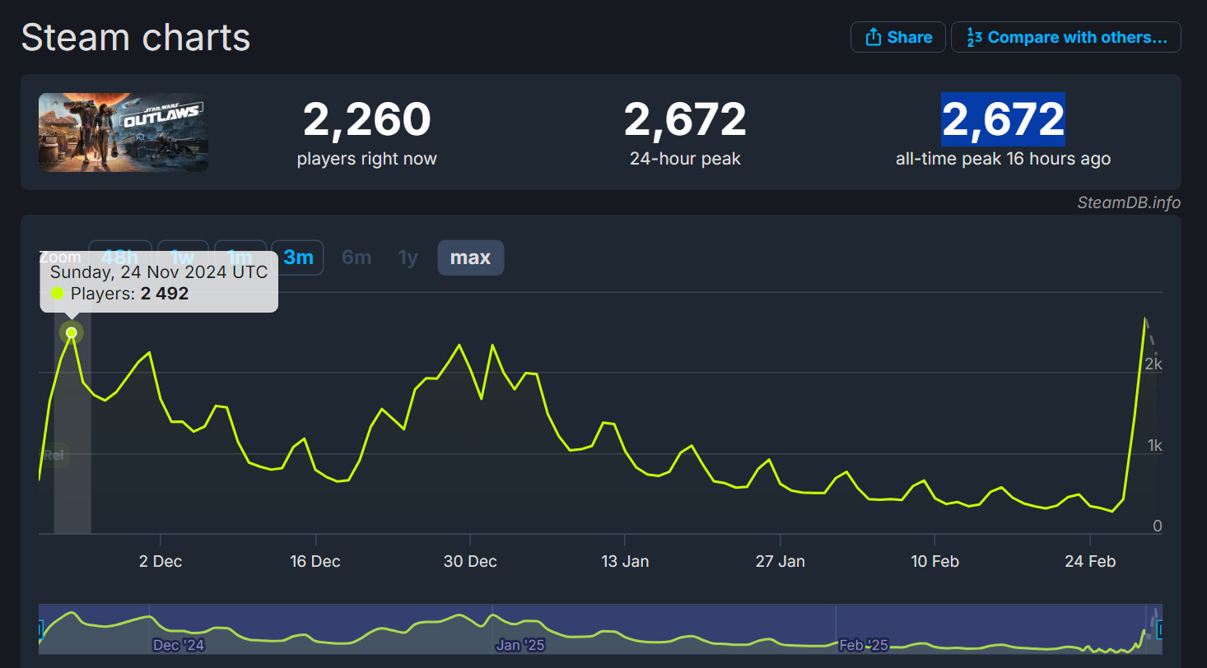The image size is (1207, 668).
Task: Click the Steam charts heading
Action: [x=136, y=38]
